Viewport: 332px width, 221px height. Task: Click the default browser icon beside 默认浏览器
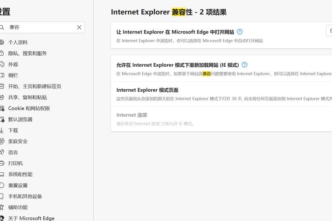click(x=2, y=119)
